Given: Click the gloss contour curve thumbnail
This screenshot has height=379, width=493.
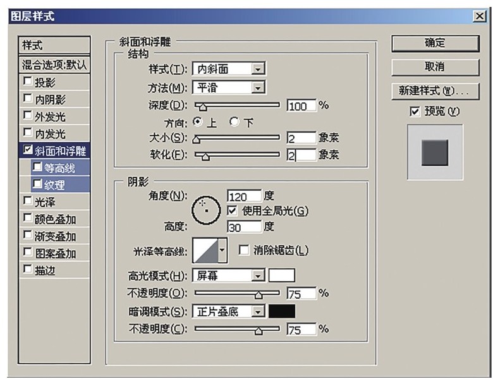Looking at the screenshot, I should point(205,250).
